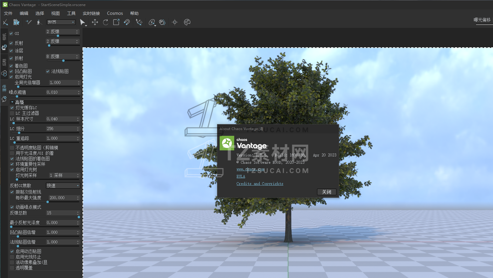Activate the Scale tool in toolbar

[x=116, y=22]
